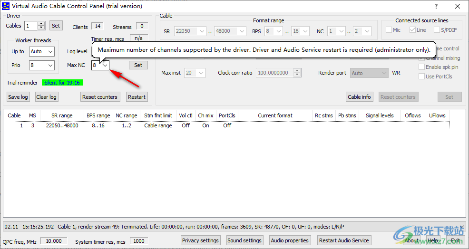Open the Cable info button
The height and width of the screenshot is (249, 469).
pos(359,97)
